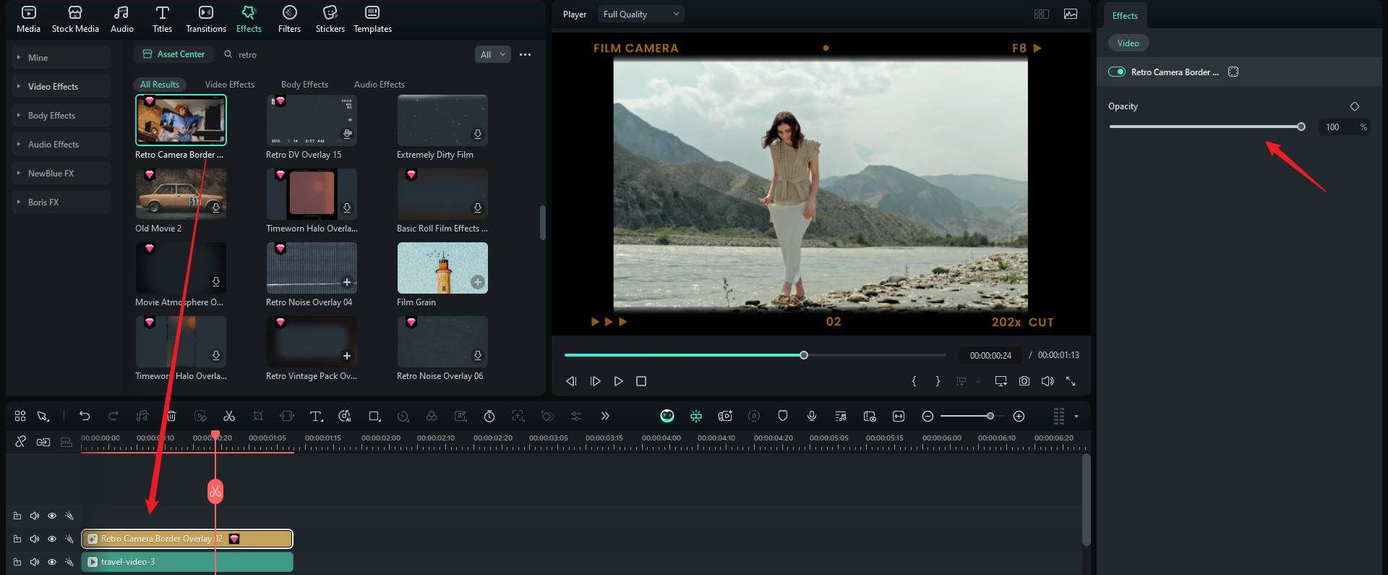The image size is (1388, 575).
Task: Hide the Retro Camera Border overlay track
Action: tap(52, 539)
